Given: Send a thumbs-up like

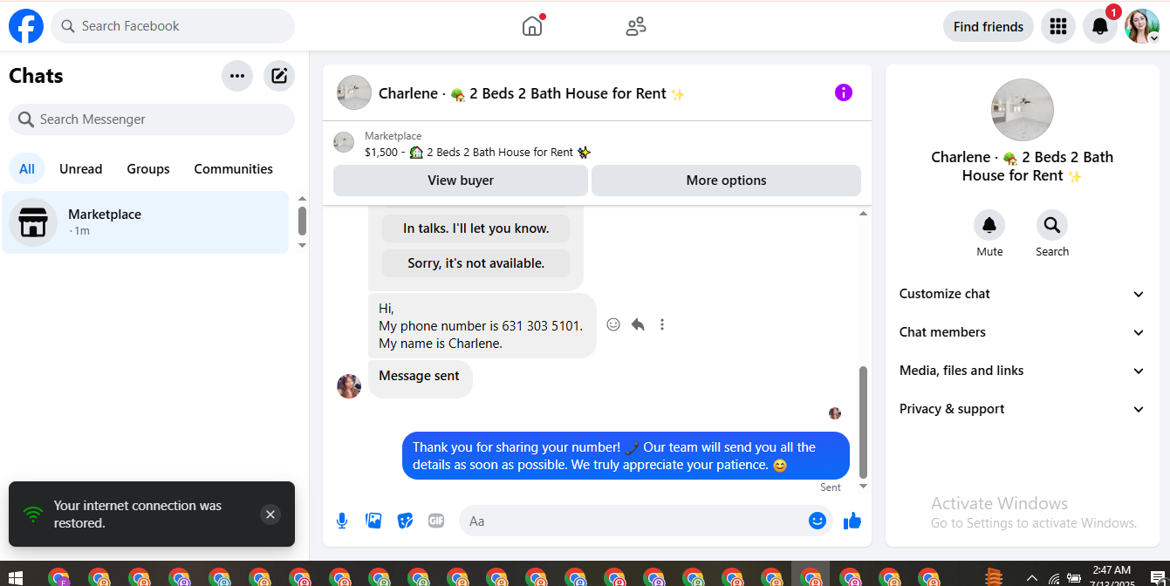Looking at the screenshot, I should coord(852,521).
